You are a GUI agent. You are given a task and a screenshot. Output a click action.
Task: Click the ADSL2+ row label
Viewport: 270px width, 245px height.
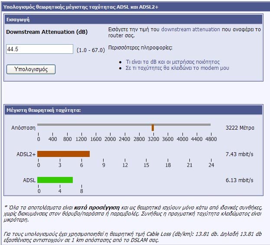tap(26, 154)
